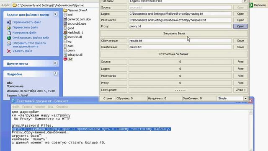Viewport: 268px width, 151px height.
Task: Click the Rename file task icon
Action: pyautogui.click(x=9, y=22)
